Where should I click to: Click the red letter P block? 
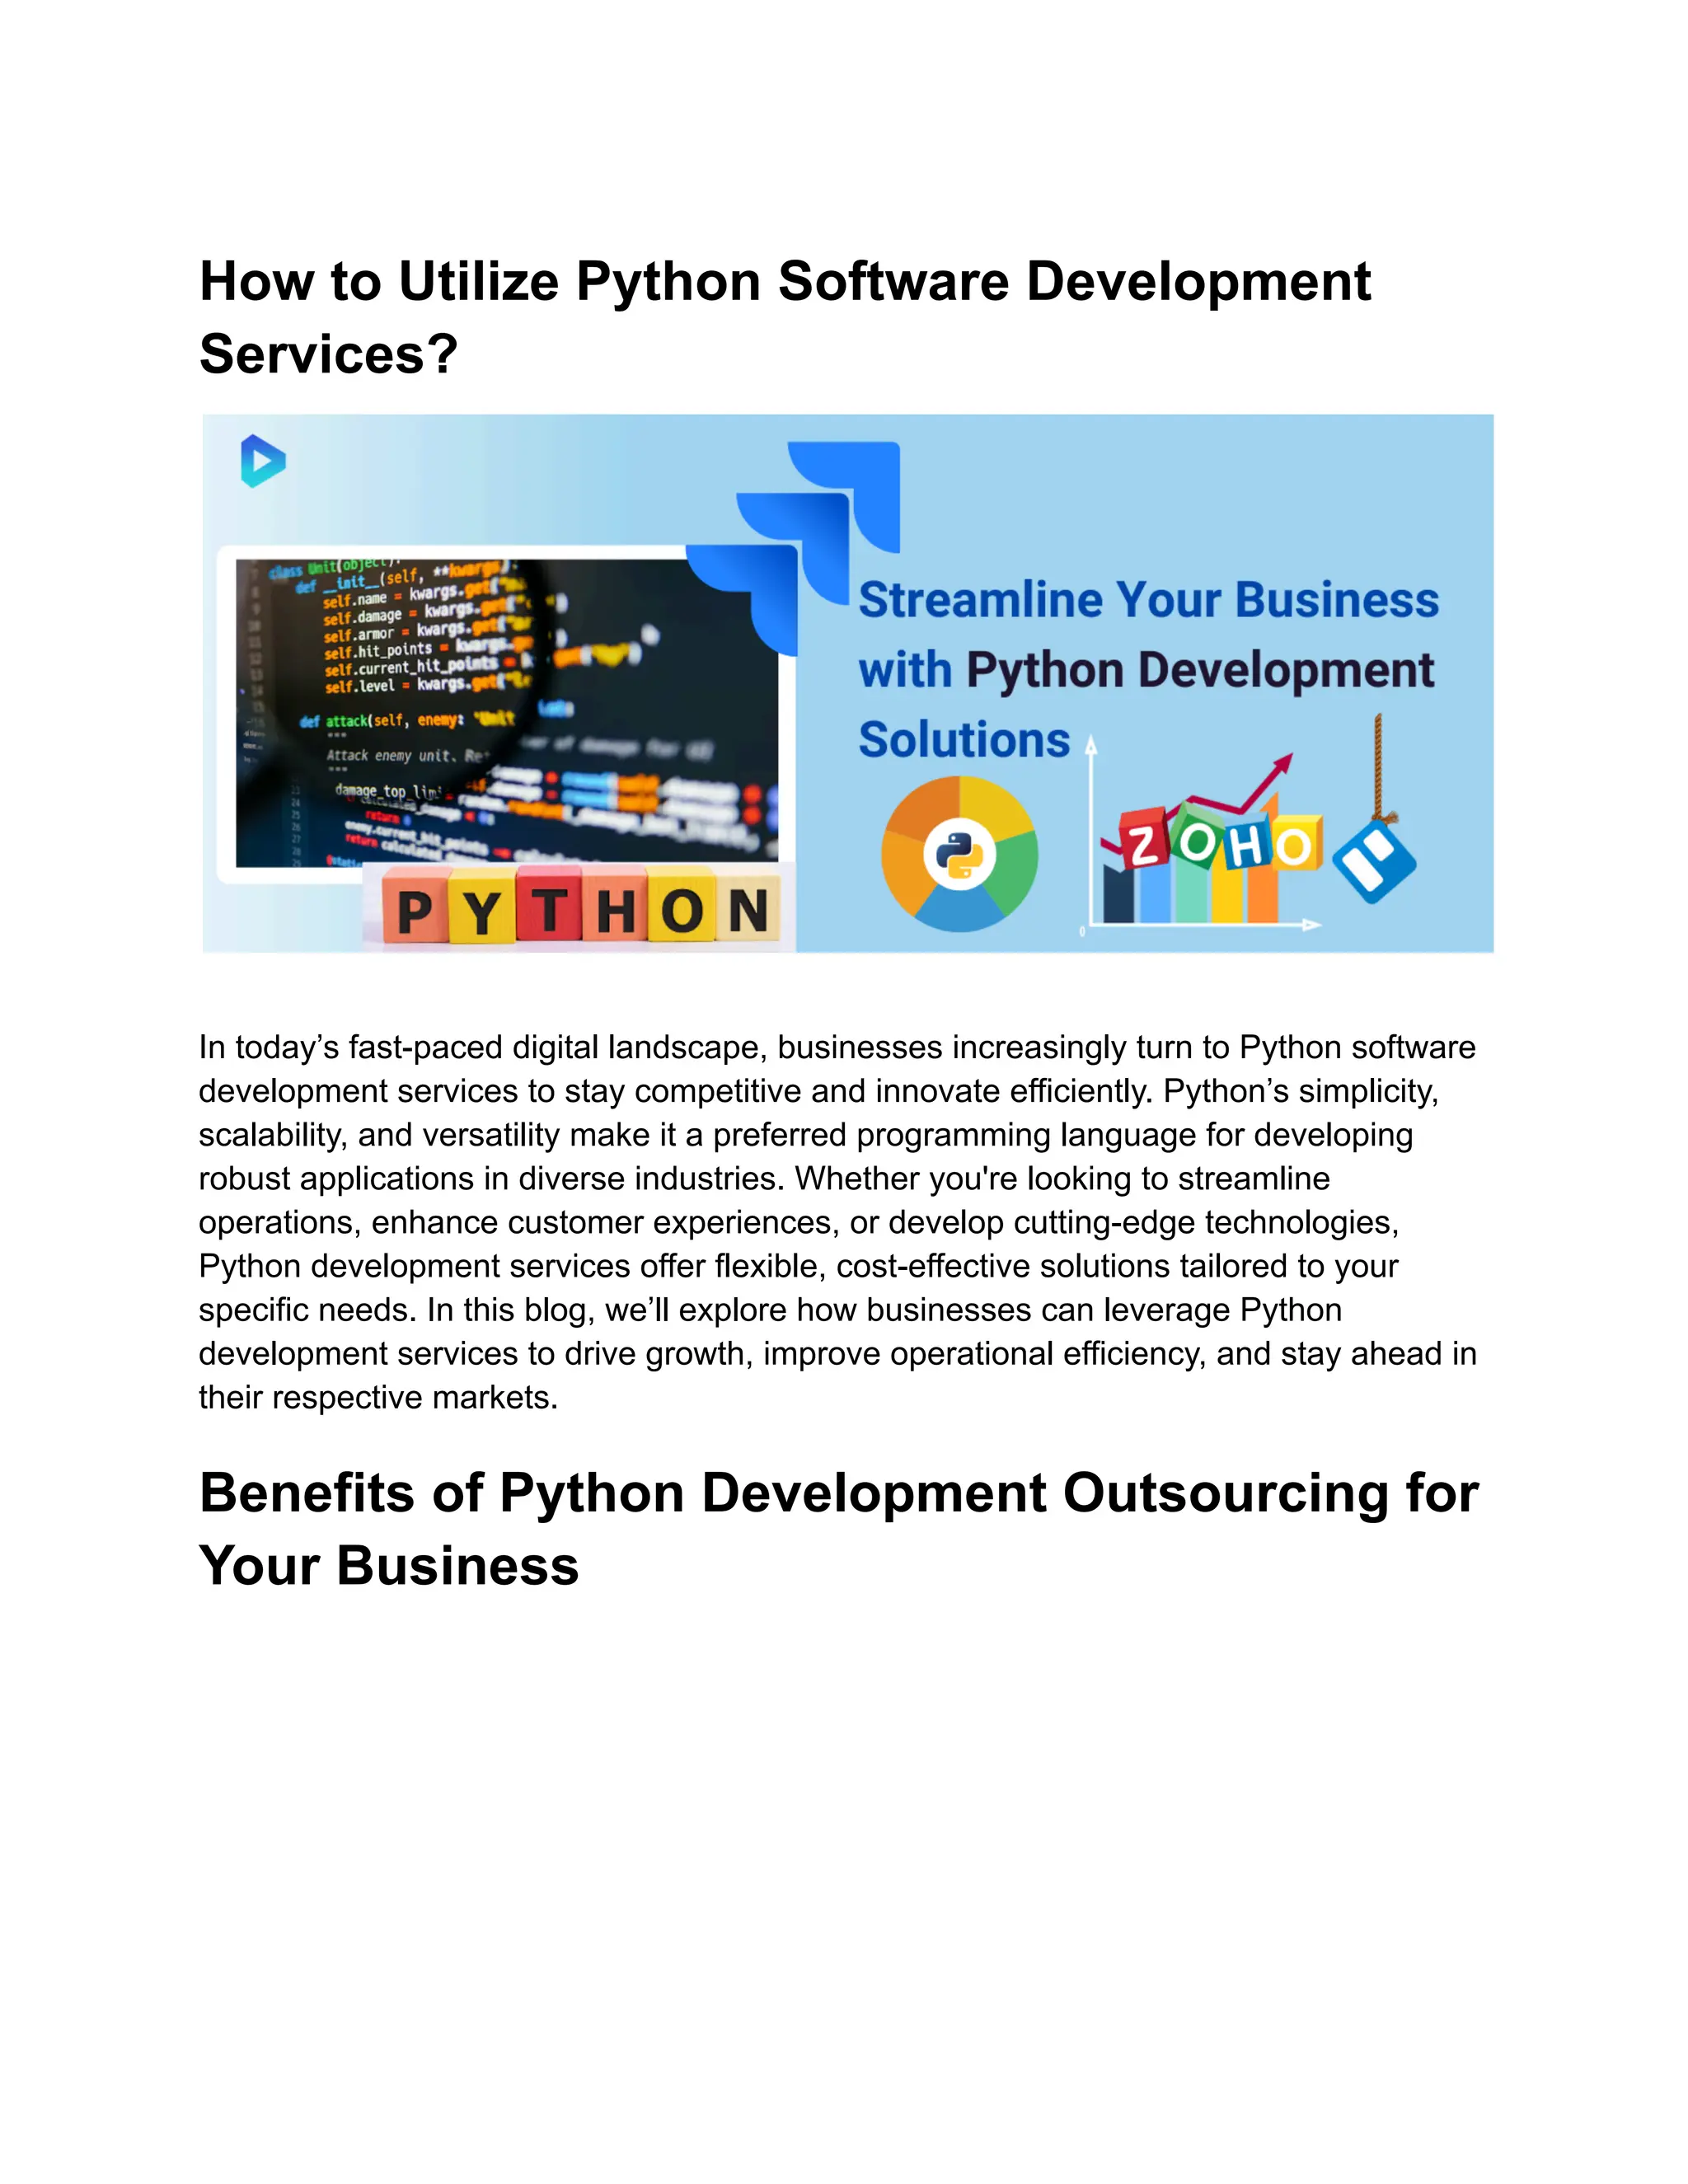point(414,910)
